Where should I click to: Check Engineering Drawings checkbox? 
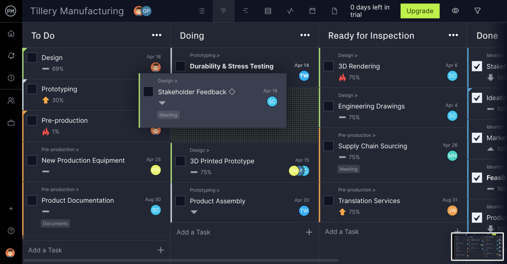tap(329, 106)
